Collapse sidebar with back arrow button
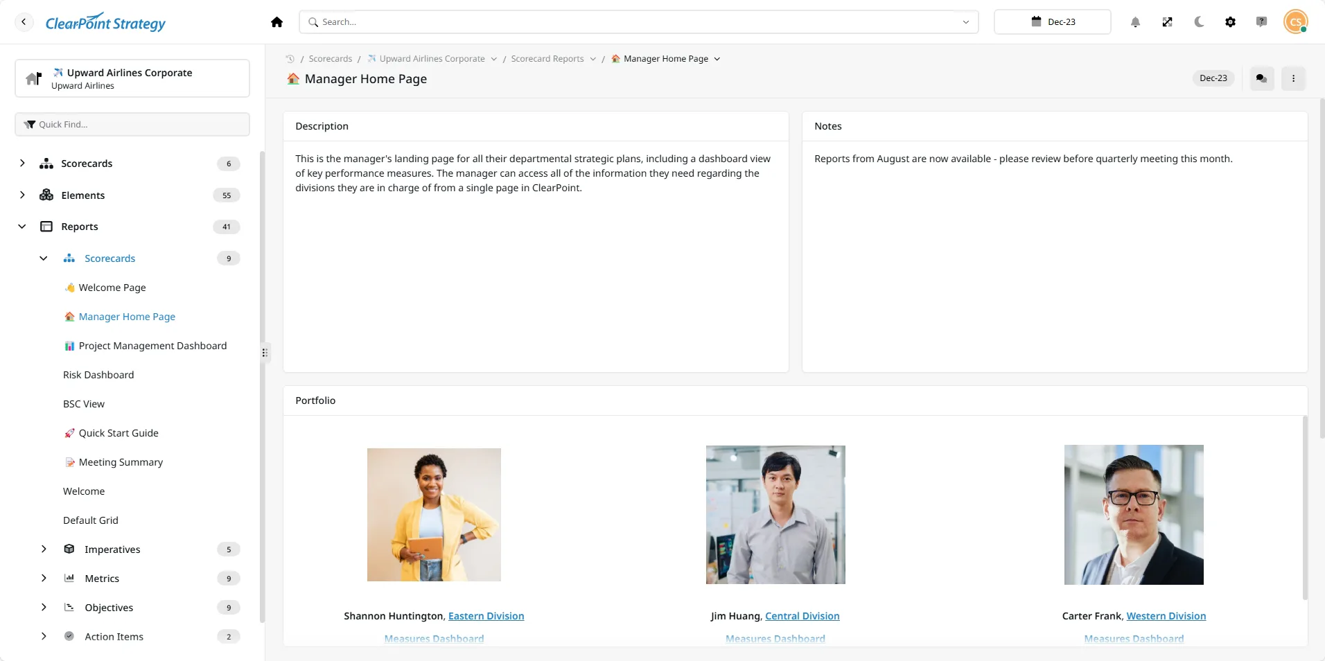The width and height of the screenshot is (1325, 661). pos(24,22)
